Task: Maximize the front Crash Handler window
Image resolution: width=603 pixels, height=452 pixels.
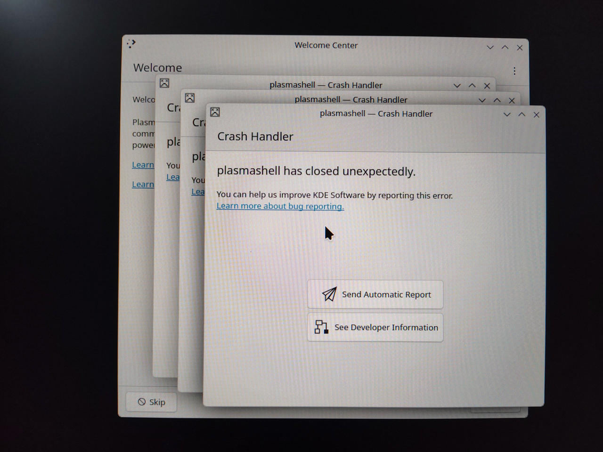Action: click(x=522, y=114)
